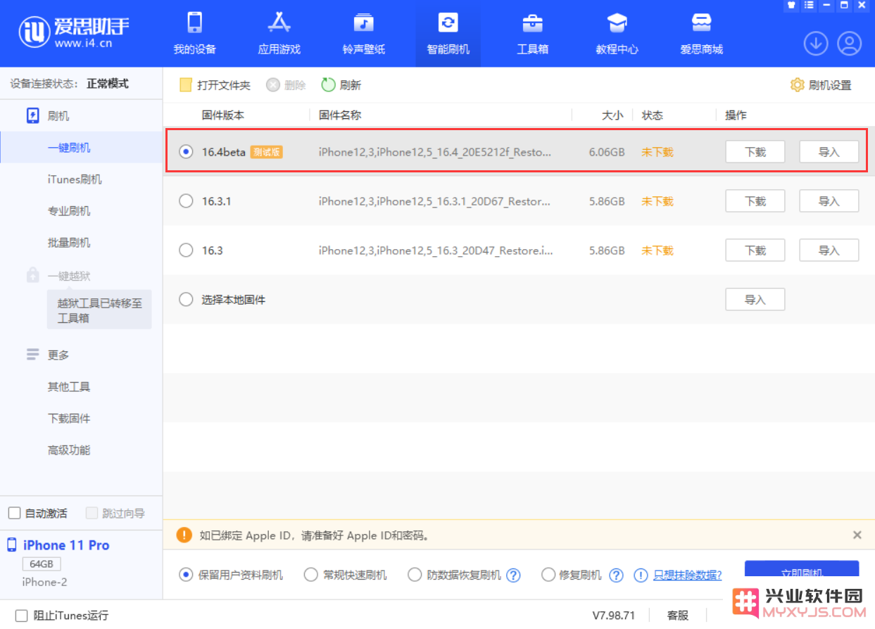Image resolution: width=875 pixels, height=629 pixels.
Task: Click 立即刷机 button
Action: click(802, 573)
